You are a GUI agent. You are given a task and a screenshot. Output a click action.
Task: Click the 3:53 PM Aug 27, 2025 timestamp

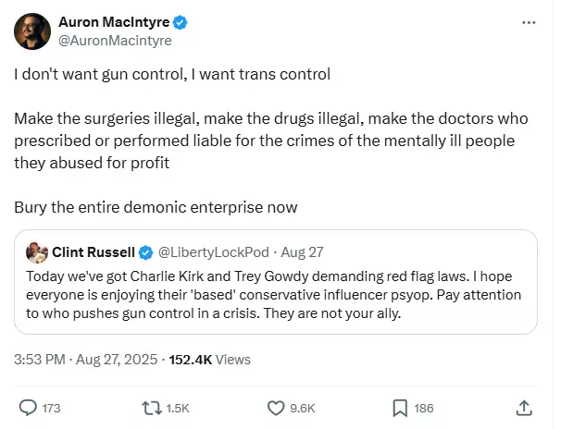coord(86,360)
